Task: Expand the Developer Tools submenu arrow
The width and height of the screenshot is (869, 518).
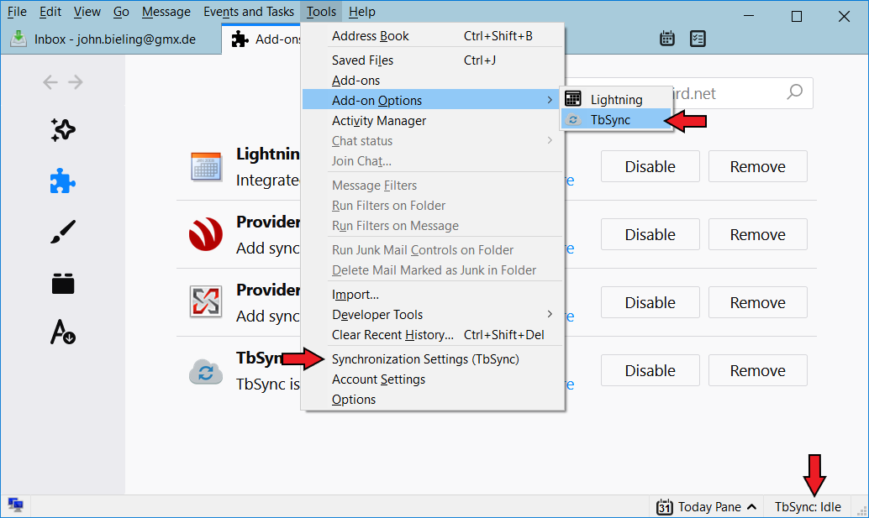Action: pos(550,314)
